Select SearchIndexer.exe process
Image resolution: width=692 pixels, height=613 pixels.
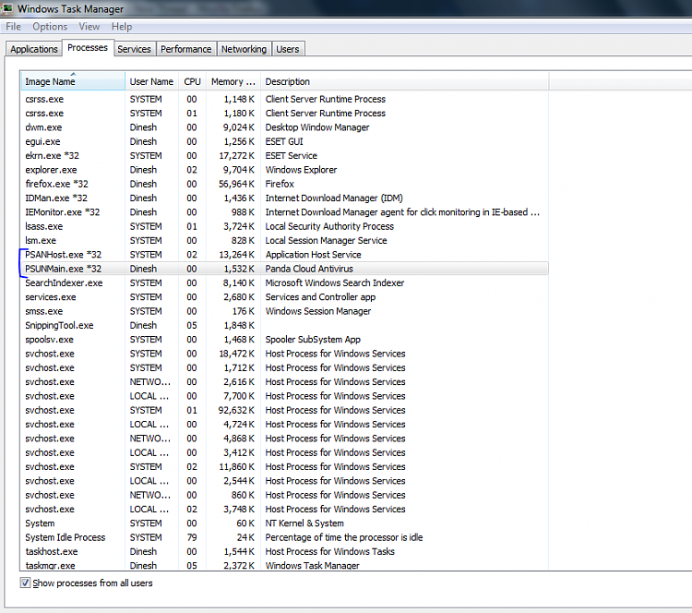[285, 282]
